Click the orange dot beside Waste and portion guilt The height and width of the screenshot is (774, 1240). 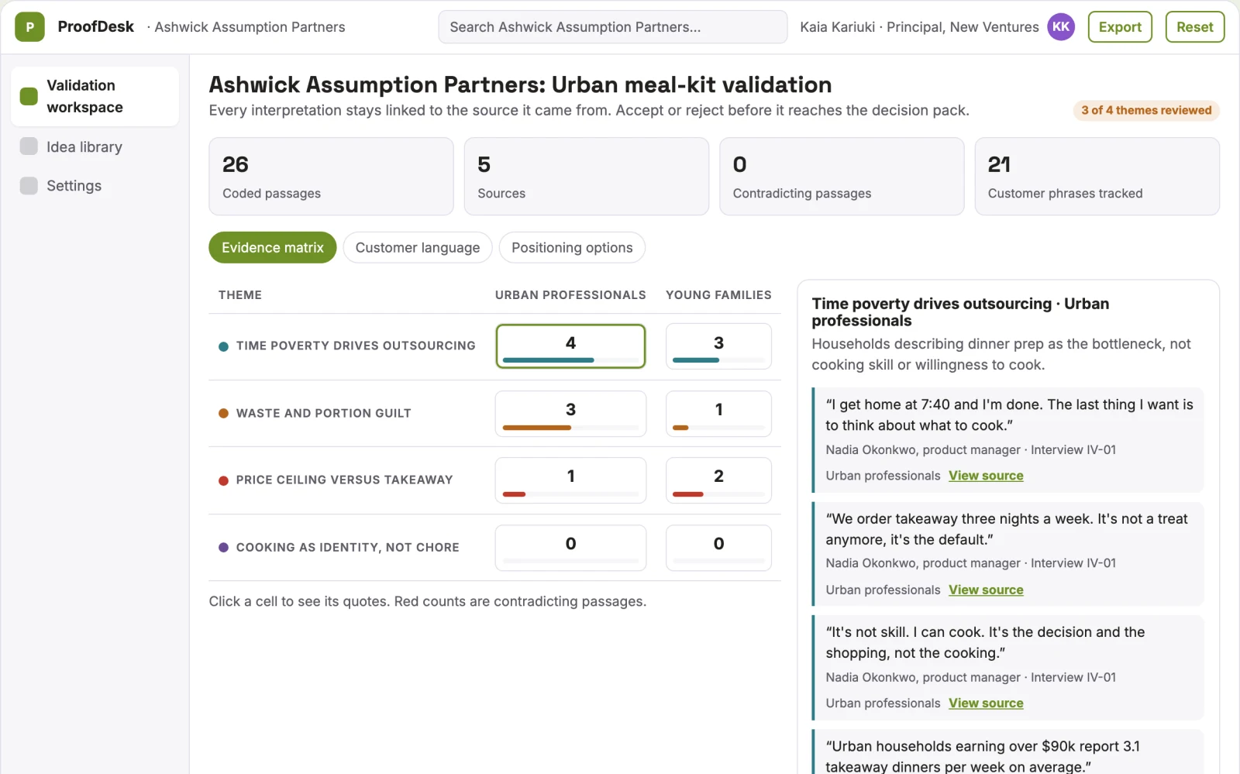223,414
